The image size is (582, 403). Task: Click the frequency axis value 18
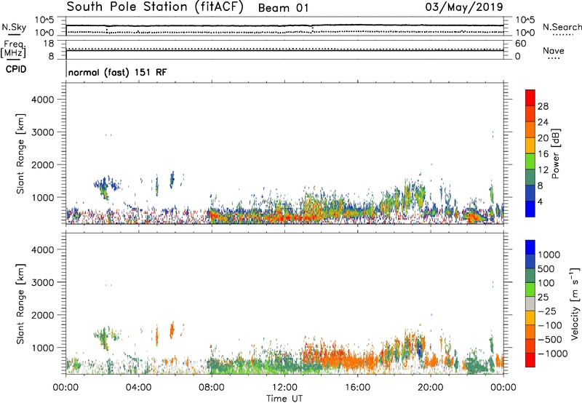(x=49, y=44)
